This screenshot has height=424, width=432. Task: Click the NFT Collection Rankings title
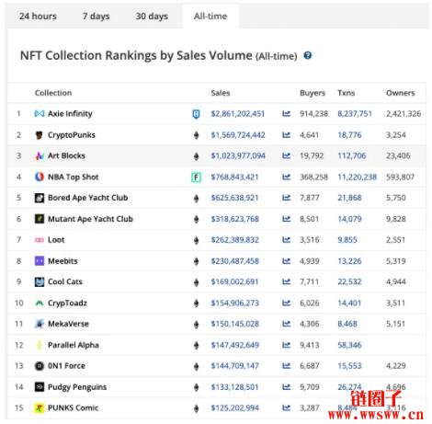pos(159,55)
